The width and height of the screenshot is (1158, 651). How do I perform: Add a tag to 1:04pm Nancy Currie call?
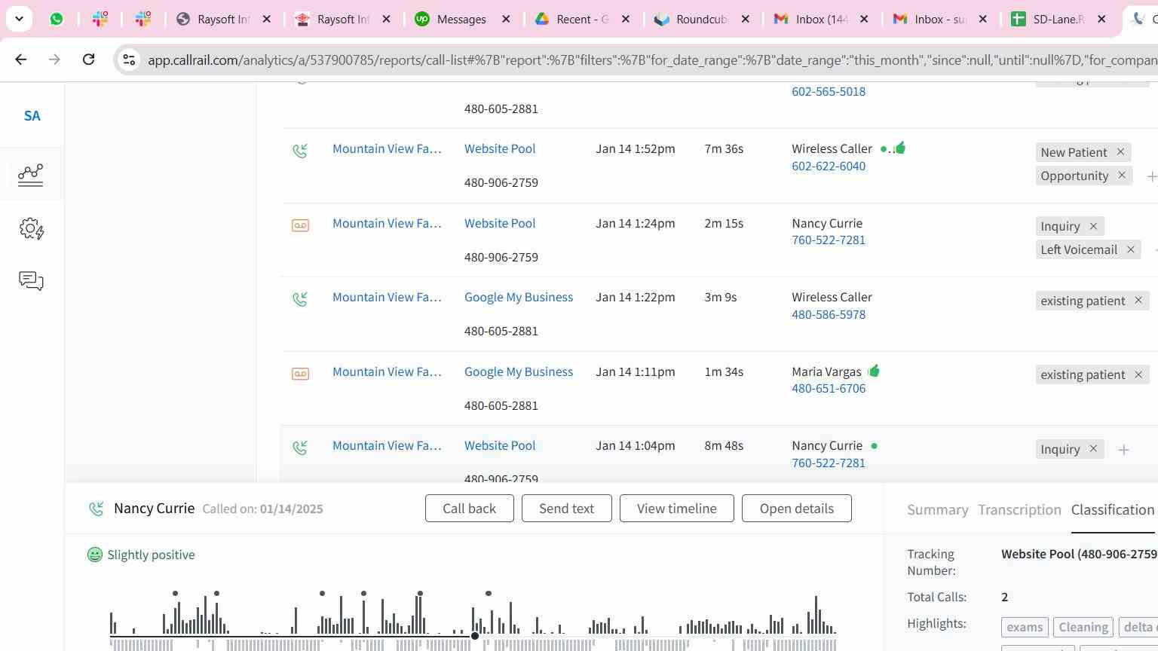[1123, 450]
